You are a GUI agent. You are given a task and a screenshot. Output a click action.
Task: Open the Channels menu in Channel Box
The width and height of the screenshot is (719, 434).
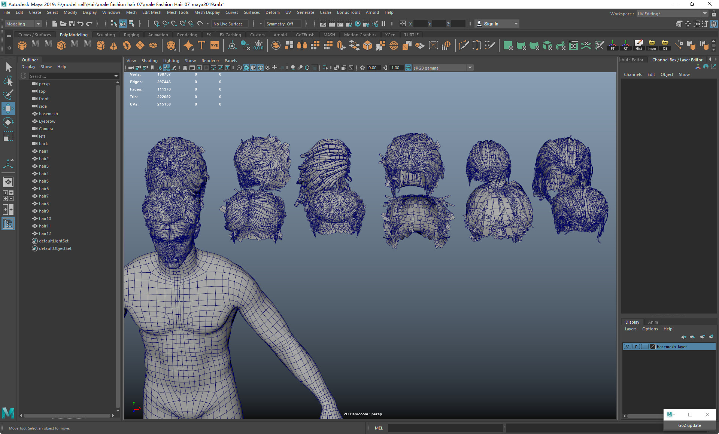point(632,74)
